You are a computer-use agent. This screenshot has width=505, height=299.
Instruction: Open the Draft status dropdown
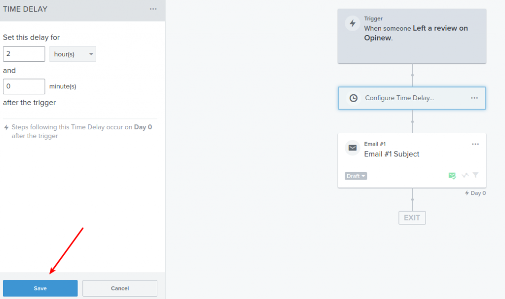pyautogui.click(x=356, y=176)
